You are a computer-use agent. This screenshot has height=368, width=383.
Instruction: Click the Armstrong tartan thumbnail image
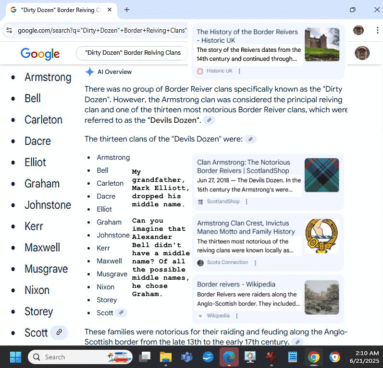321,175
